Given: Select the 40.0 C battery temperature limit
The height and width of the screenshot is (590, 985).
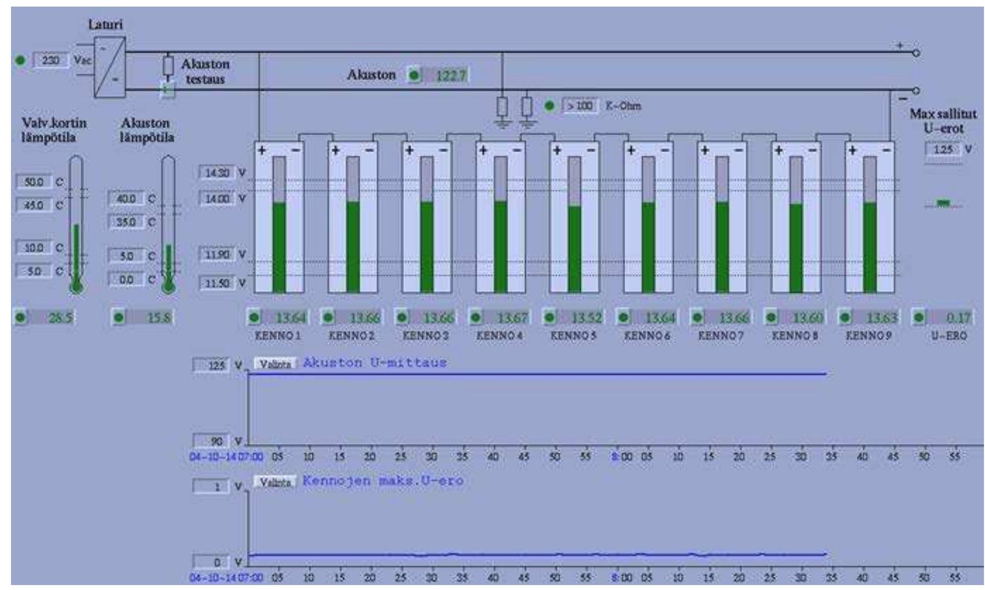Looking at the screenshot, I should 126,198.
